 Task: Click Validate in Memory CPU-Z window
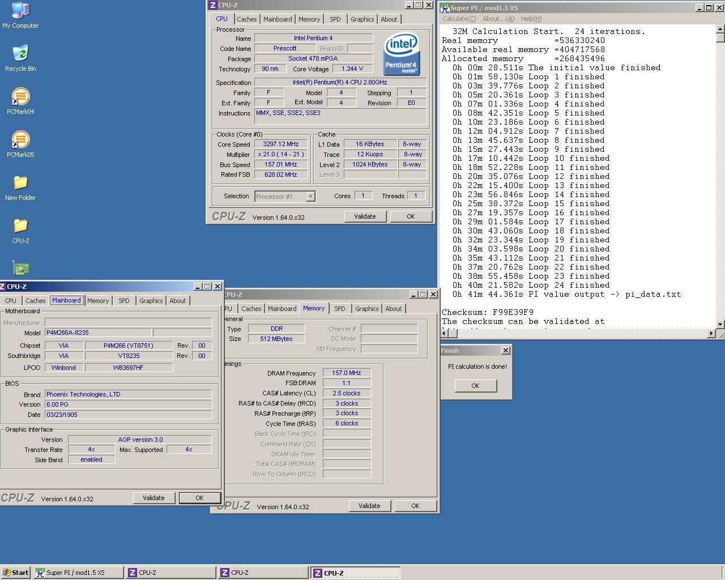click(369, 506)
